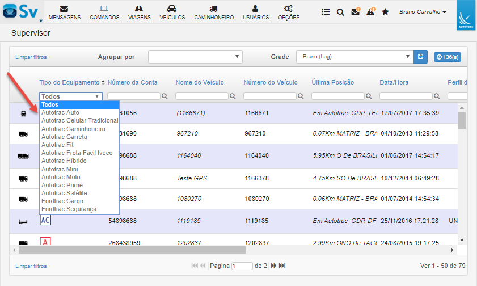Open the Comandos menu
This screenshot has width=477, height=286.
(x=104, y=13)
